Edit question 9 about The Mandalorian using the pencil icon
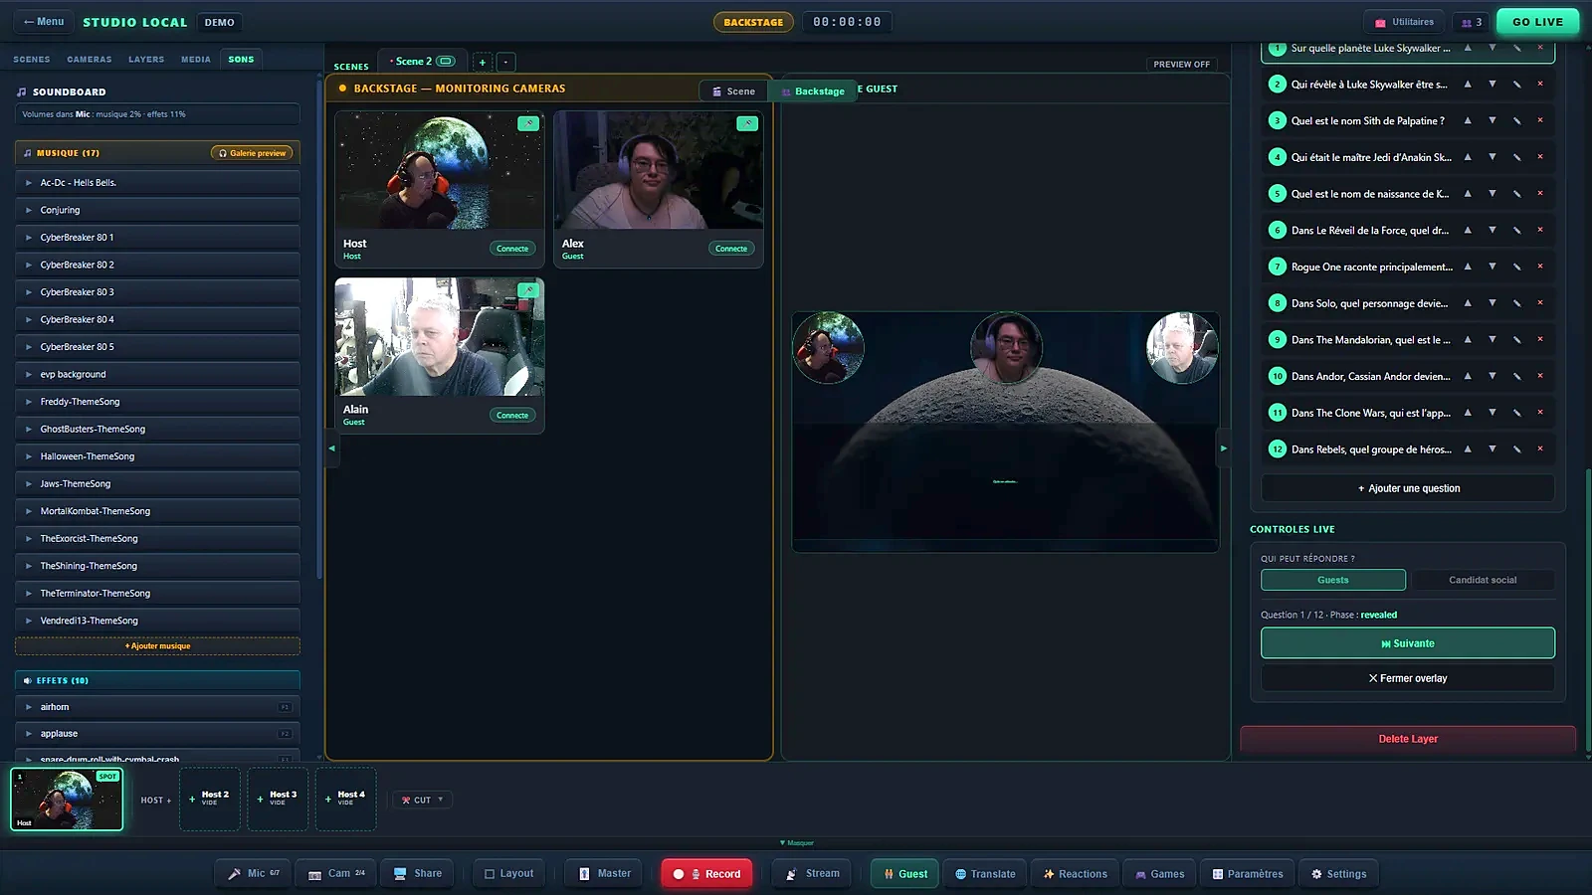Image resolution: width=1592 pixels, height=895 pixels. [1516, 339]
